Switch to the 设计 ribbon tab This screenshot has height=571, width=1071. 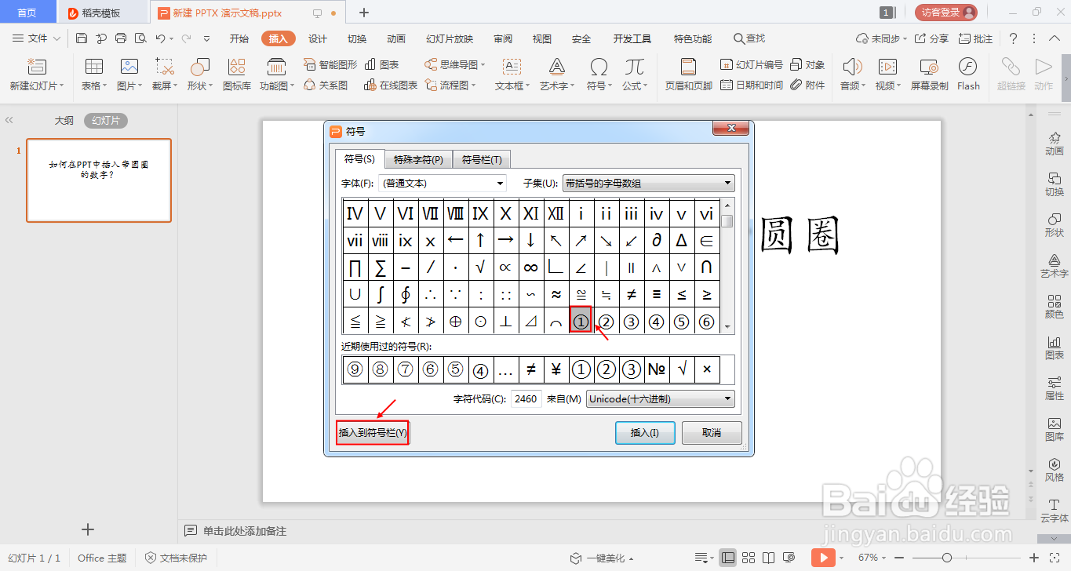317,38
